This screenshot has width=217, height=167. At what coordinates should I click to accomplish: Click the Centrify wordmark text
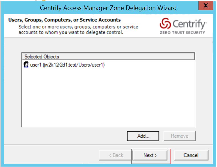[x=189, y=24]
